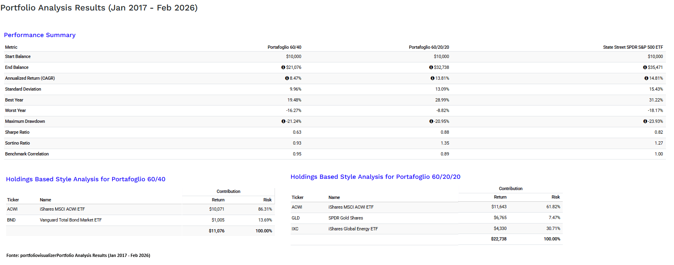The image size is (674, 265).
Task: Select the Sharpe Ratio metric row label
Action: coord(17,132)
